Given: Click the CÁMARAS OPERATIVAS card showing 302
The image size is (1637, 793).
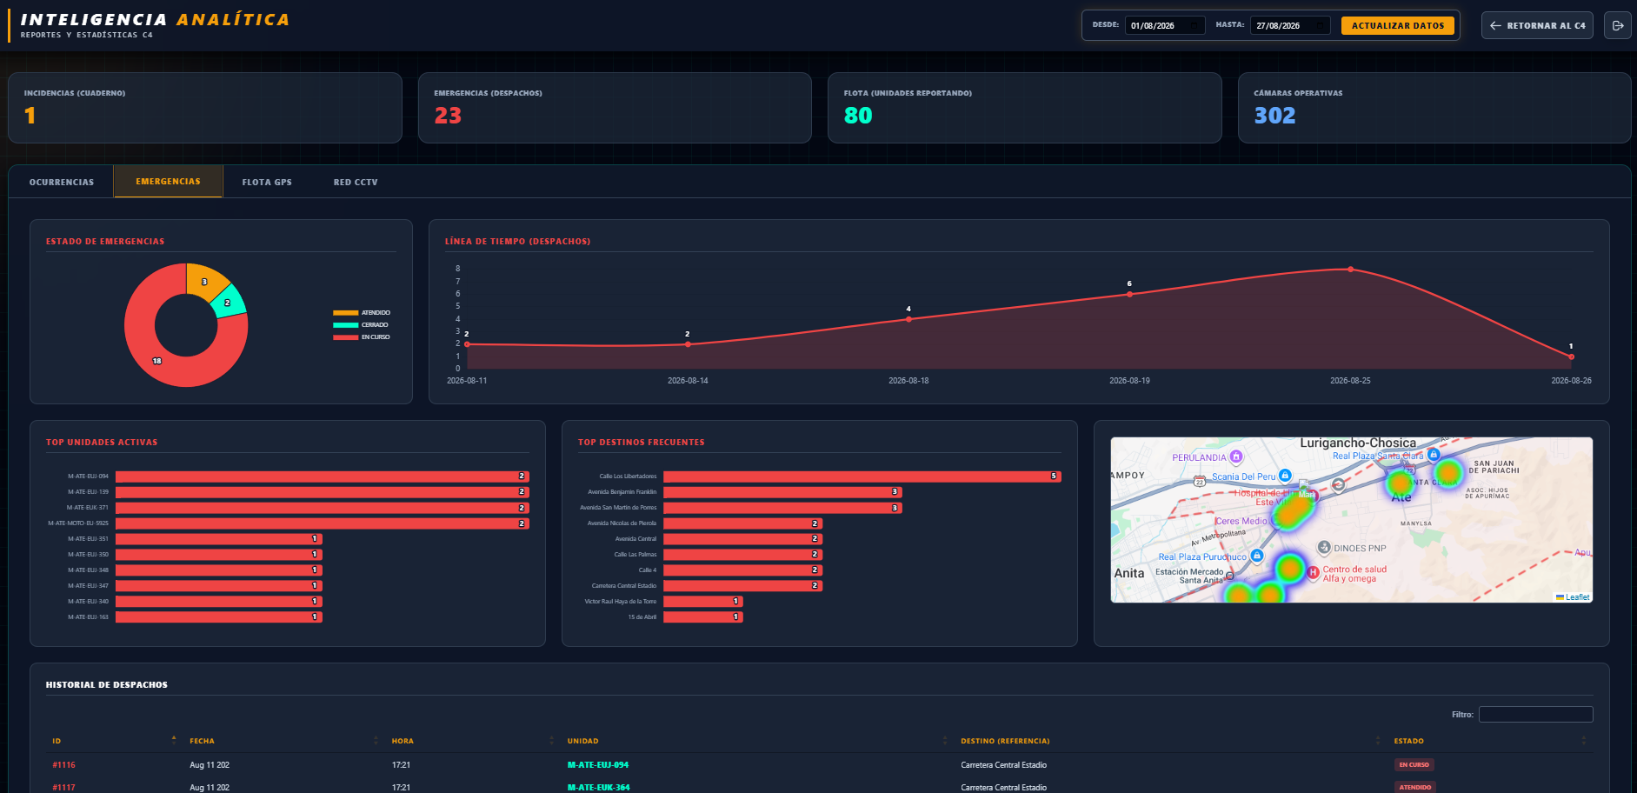Looking at the screenshot, I should [x=1434, y=108].
